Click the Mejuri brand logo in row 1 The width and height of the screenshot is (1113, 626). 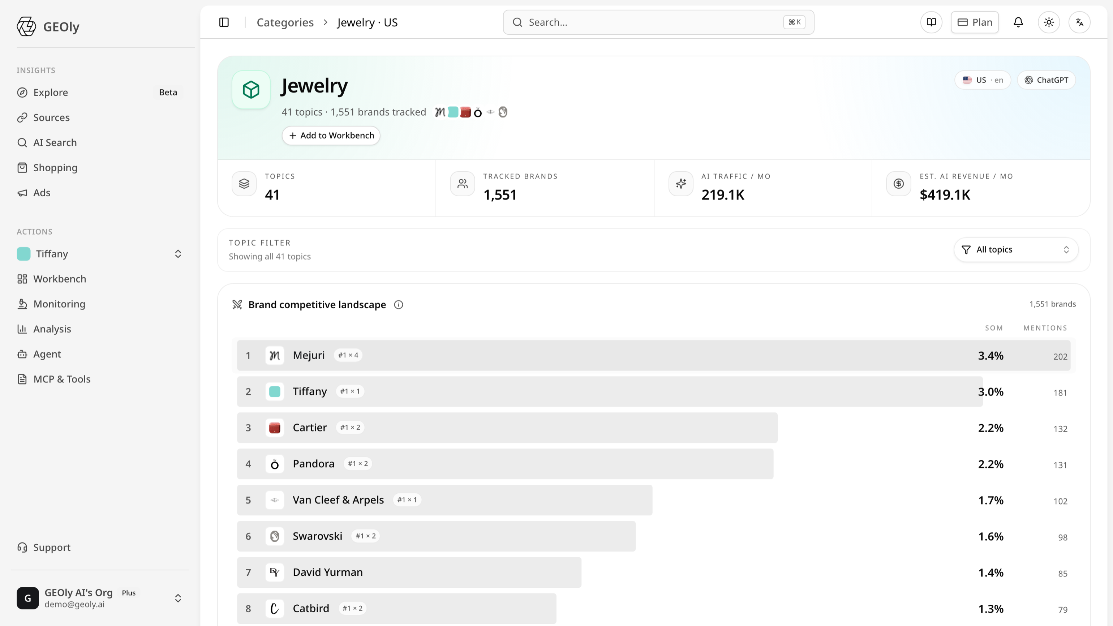click(x=275, y=356)
